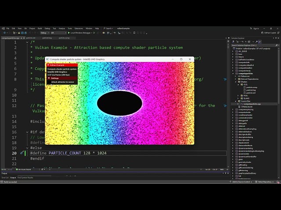Switch to the particle.comp tab
This screenshot has width=281, height=210.
(x=64, y=38)
